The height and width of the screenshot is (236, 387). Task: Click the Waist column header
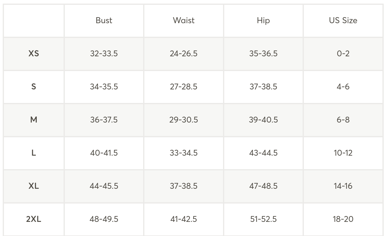point(184,20)
